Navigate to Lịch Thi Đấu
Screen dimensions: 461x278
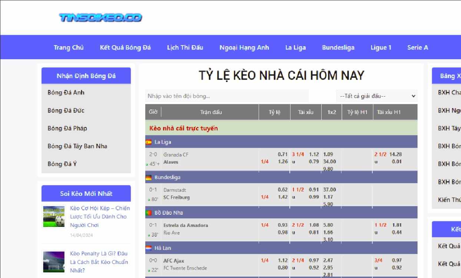tap(185, 47)
